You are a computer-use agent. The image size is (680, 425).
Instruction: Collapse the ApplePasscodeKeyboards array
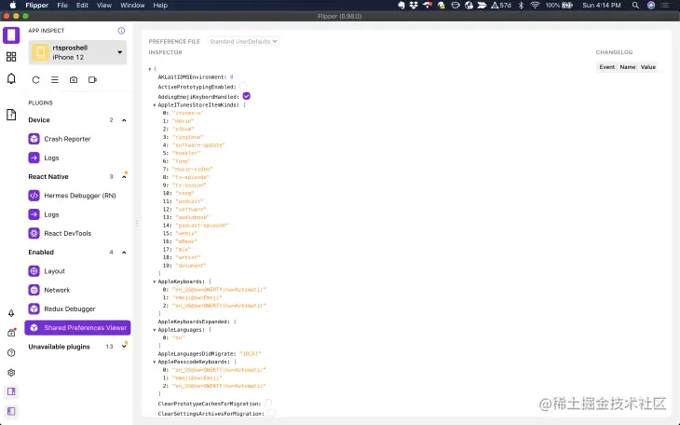pyautogui.click(x=155, y=362)
